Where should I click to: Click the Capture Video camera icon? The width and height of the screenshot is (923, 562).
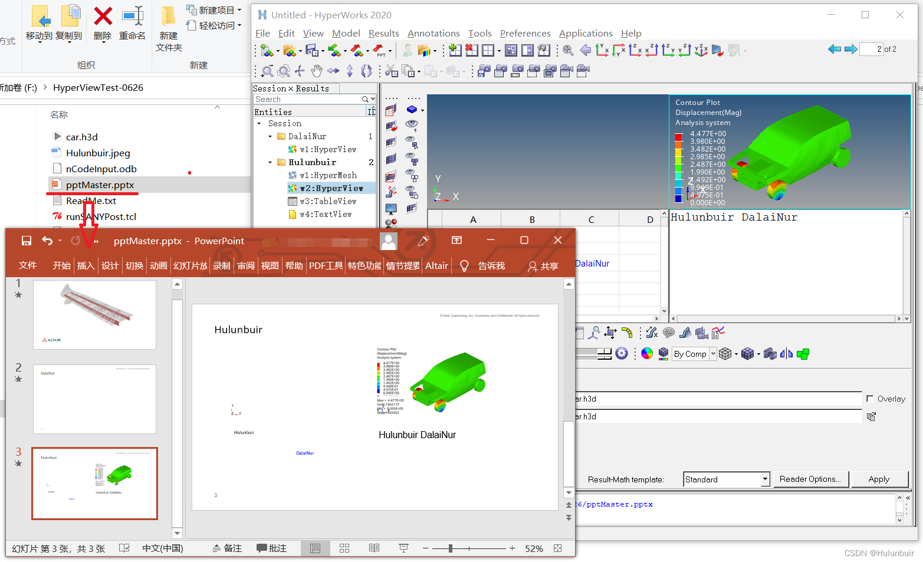pyautogui.click(x=566, y=71)
